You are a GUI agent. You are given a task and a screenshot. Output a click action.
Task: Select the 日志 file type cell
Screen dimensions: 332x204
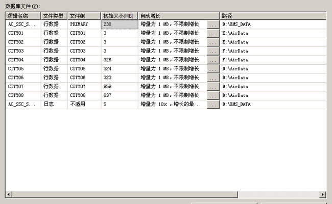[54, 104]
